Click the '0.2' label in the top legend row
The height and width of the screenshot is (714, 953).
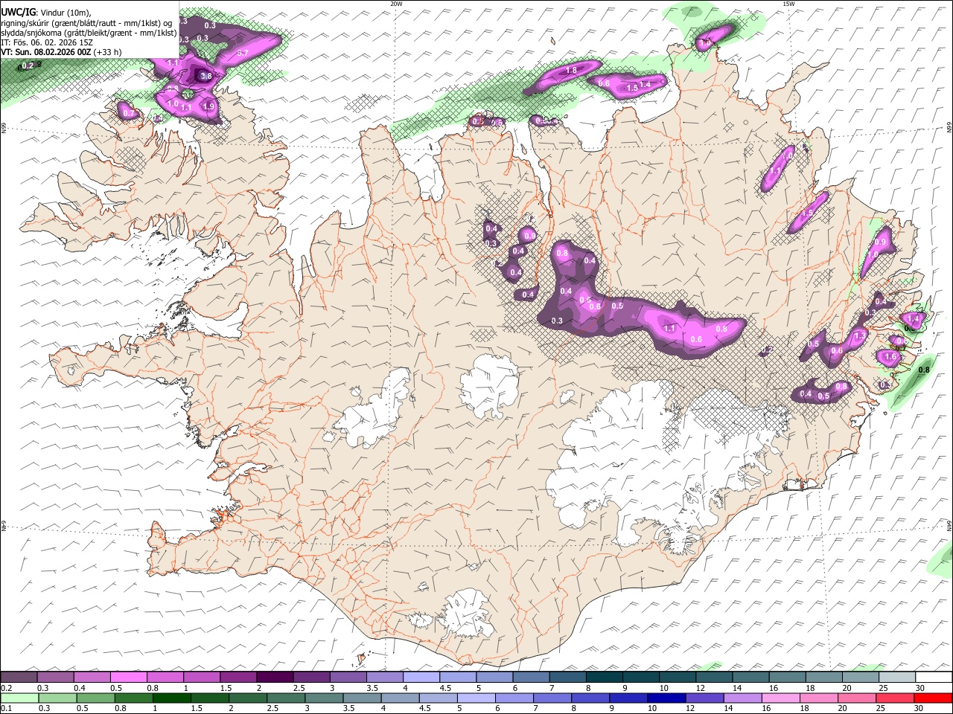click(6, 688)
